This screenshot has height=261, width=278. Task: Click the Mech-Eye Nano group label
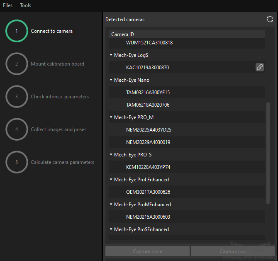coord(132,80)
